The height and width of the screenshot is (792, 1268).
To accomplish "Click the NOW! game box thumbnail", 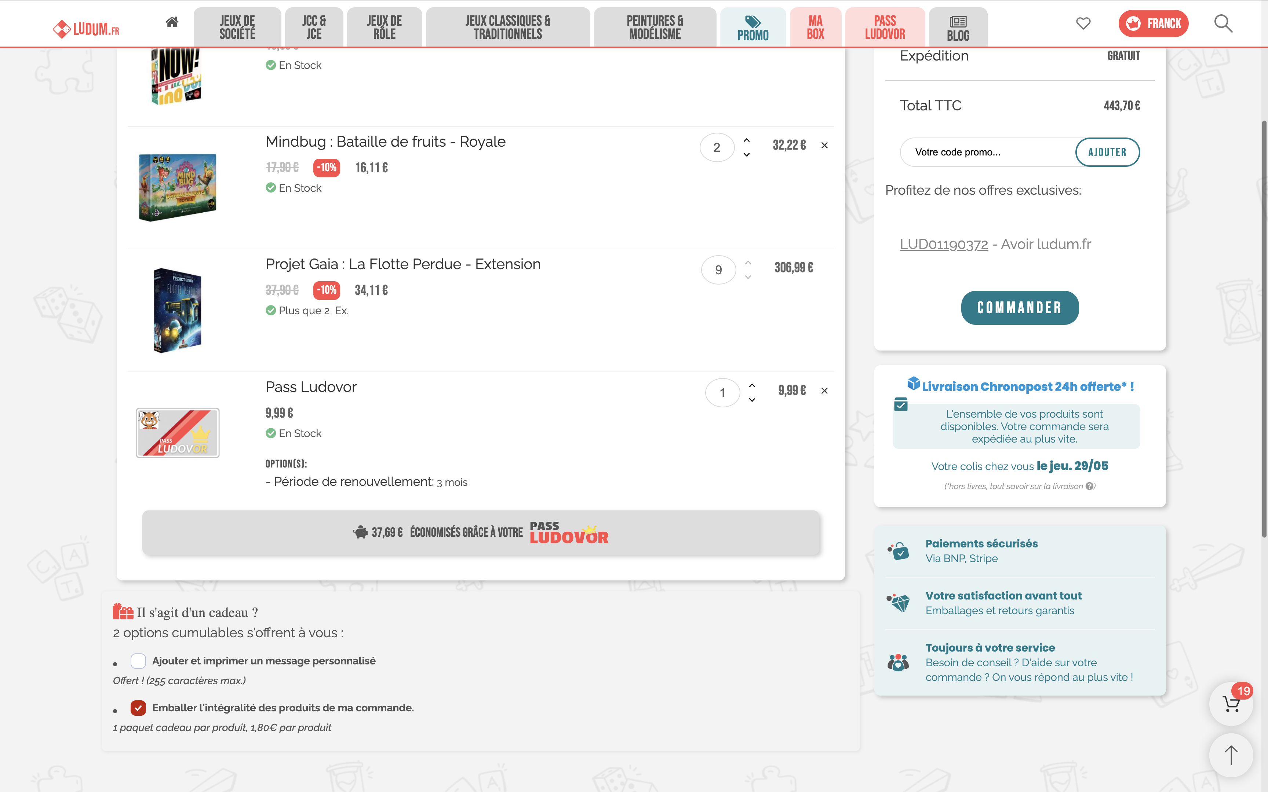I will coord(176,77).
